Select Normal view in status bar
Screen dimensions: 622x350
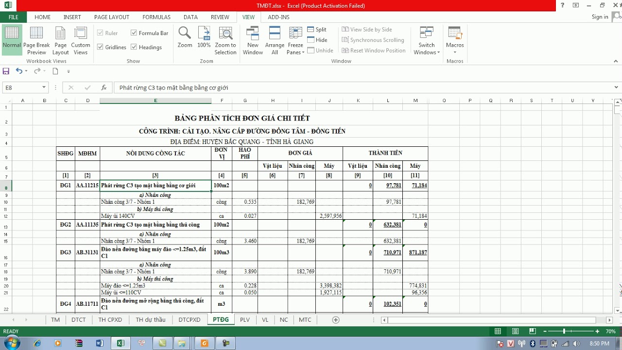tap(498, 331)
